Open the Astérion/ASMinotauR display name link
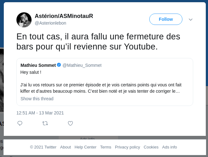Viewport: 208px width, 157px height. (x=64, y=16)
